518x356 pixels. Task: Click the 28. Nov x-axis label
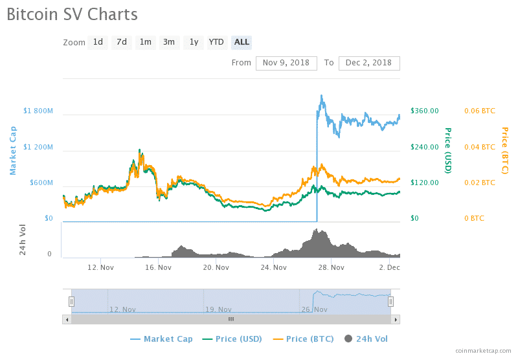point(332,267)
